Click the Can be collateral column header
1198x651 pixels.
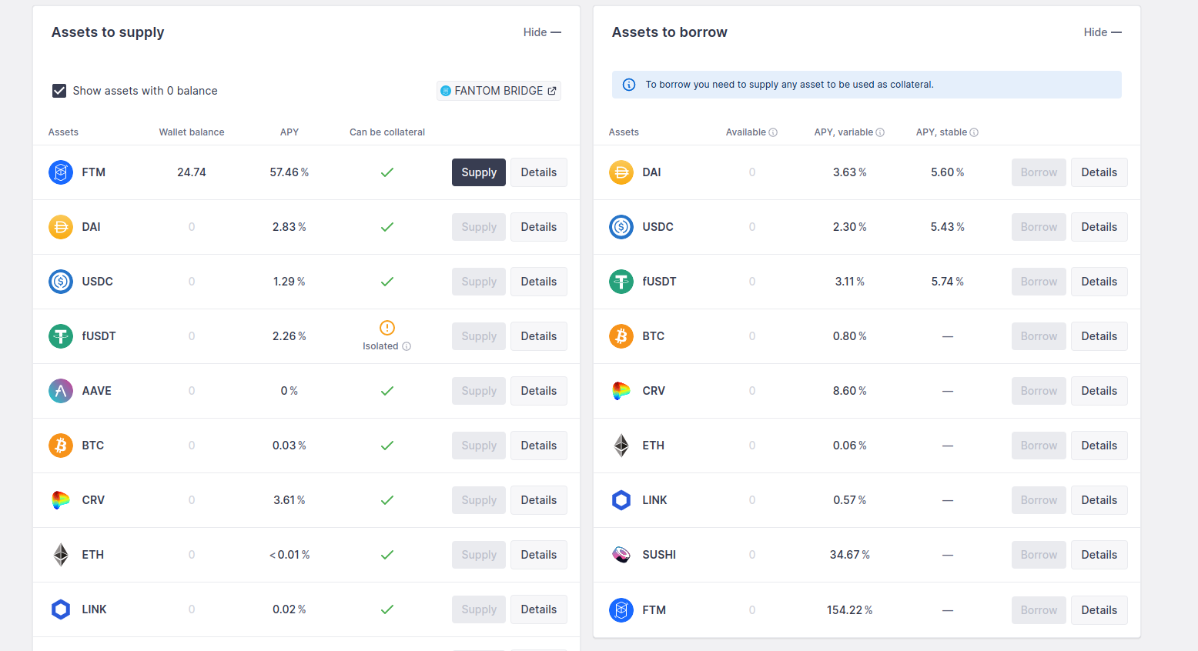[387, 132]
